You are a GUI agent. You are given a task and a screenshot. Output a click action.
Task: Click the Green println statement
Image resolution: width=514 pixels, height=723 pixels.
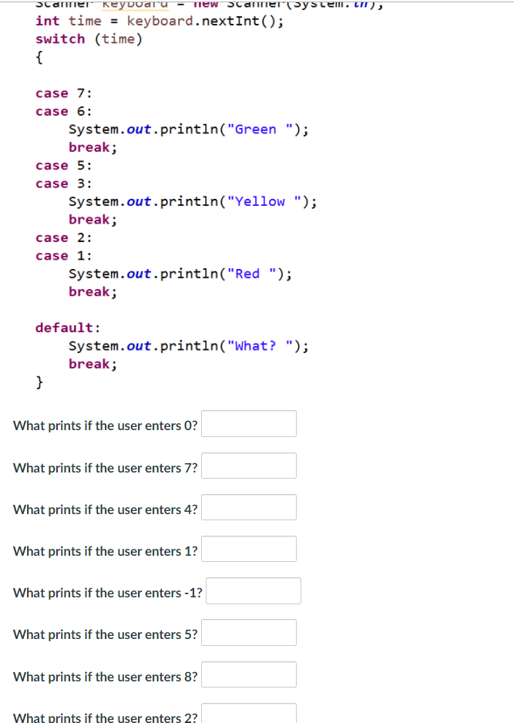coord(189,129)
